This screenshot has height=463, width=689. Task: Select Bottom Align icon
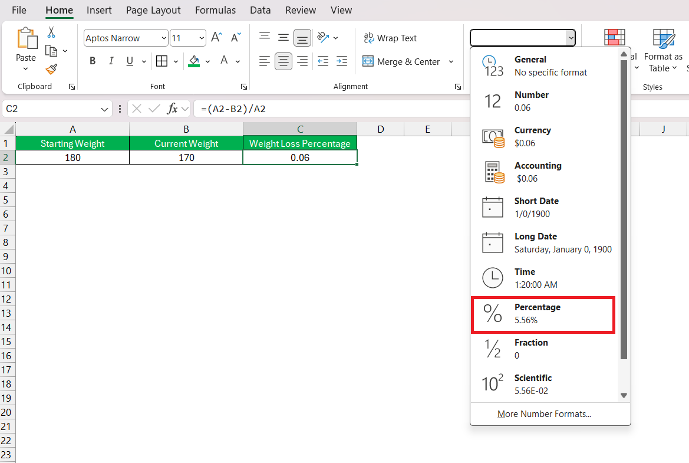pos(302,38)
